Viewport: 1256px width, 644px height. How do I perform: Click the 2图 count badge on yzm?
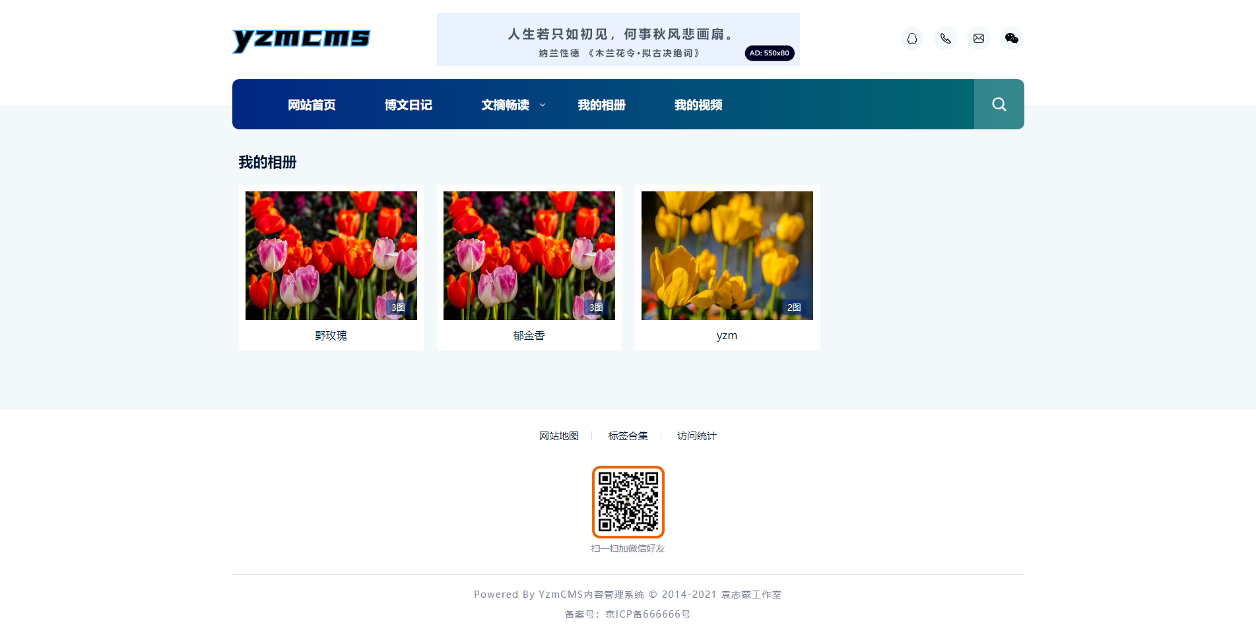(794, 307)
